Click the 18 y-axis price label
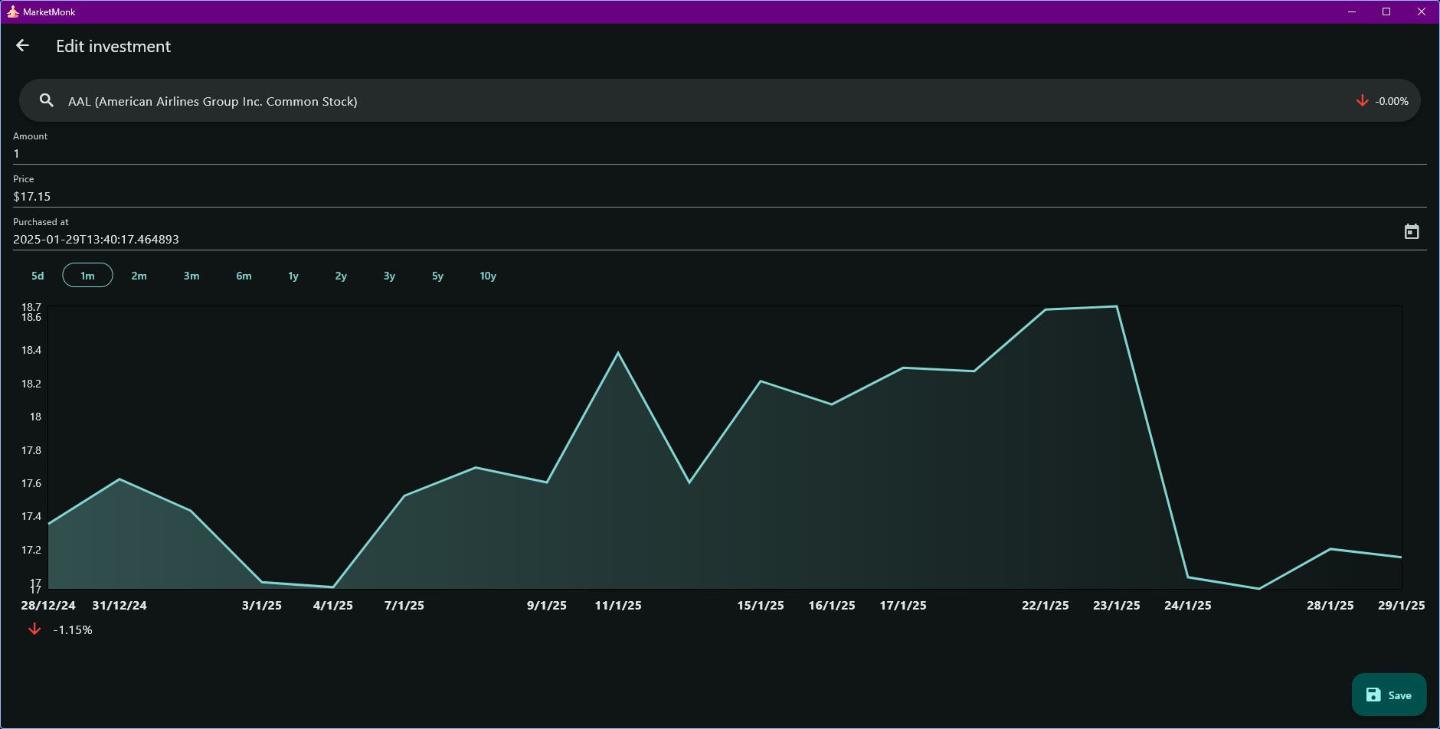 coord(35,417)
